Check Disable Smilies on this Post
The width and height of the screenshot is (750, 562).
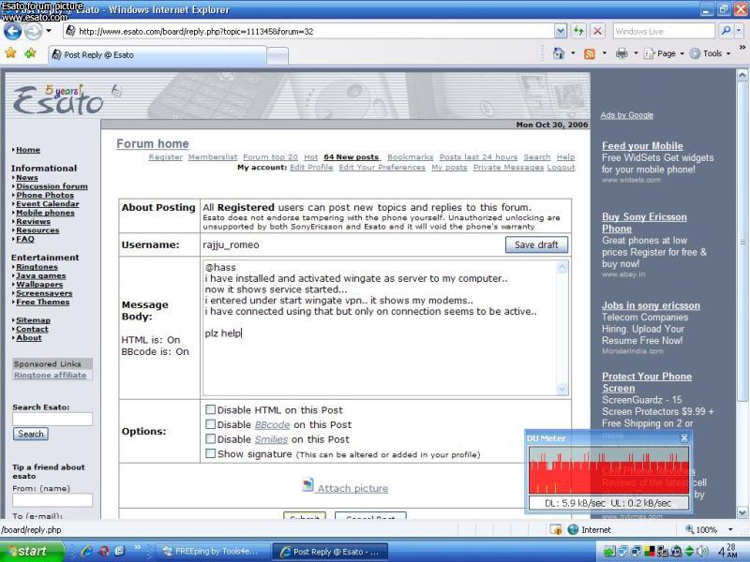[210, 438]
